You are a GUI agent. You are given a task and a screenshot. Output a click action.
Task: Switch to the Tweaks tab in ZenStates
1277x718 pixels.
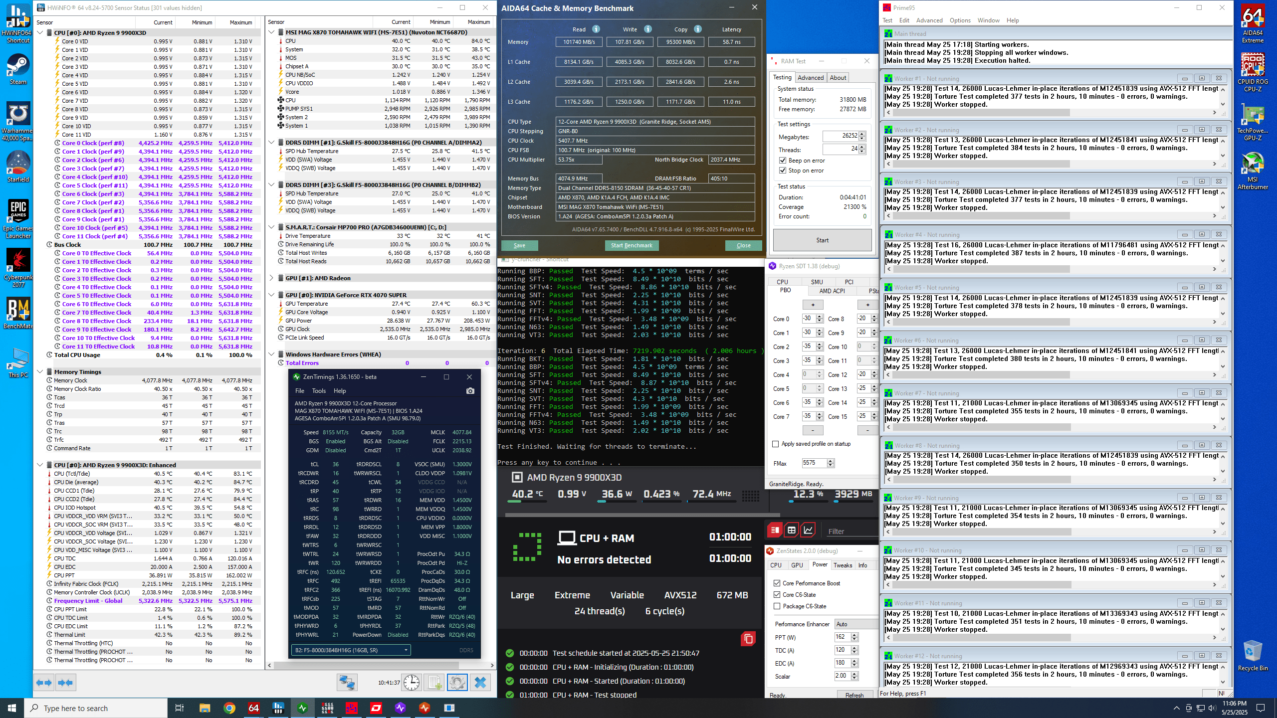coord(843,565)
